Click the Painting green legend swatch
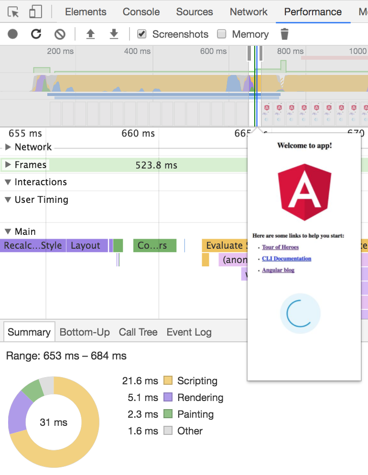The height and width of the screenshot is (475, 368). coord(168,414)
